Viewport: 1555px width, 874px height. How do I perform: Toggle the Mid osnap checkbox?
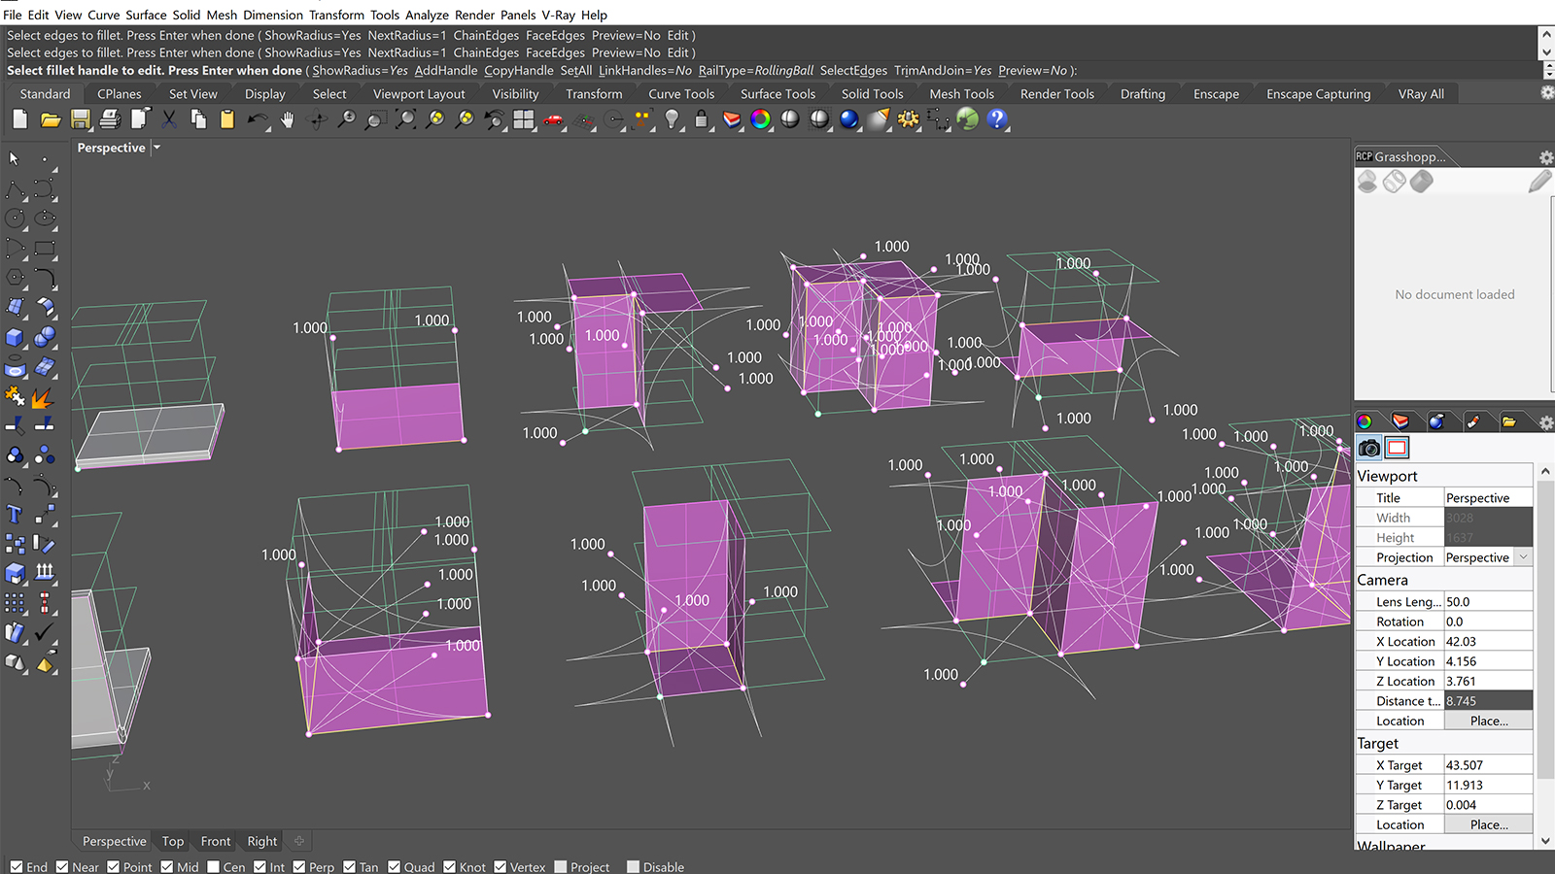(167, 867)
